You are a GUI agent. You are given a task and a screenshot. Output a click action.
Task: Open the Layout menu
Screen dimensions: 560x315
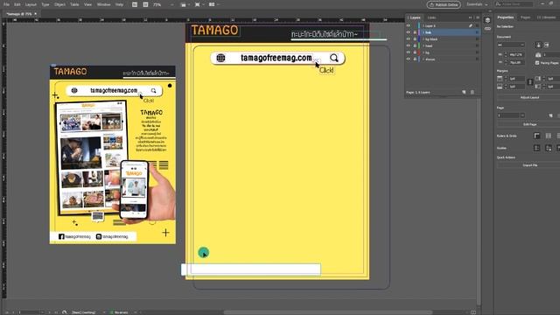click(31, 4)
